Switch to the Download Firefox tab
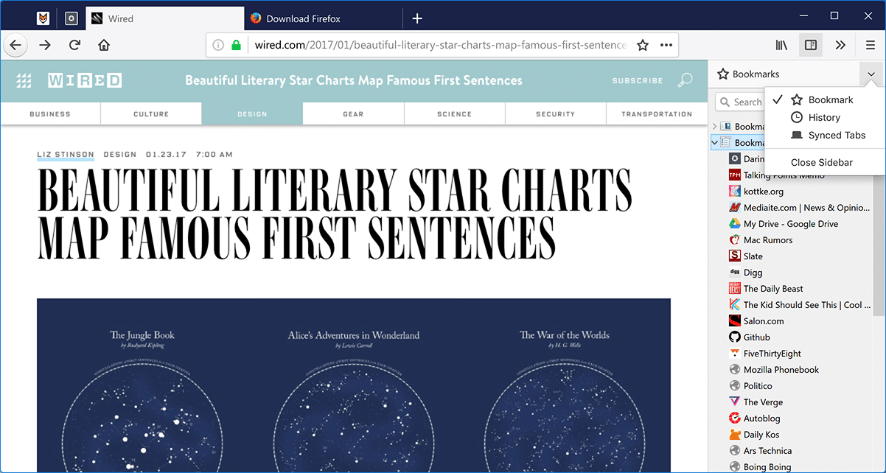Viewport: 886px width, 473px height. [324, 18]
